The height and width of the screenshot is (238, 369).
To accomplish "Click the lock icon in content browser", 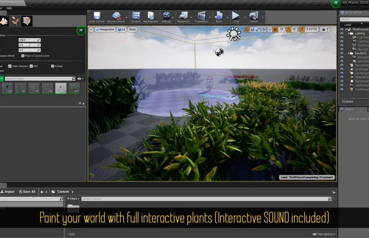I will point(333,192).
